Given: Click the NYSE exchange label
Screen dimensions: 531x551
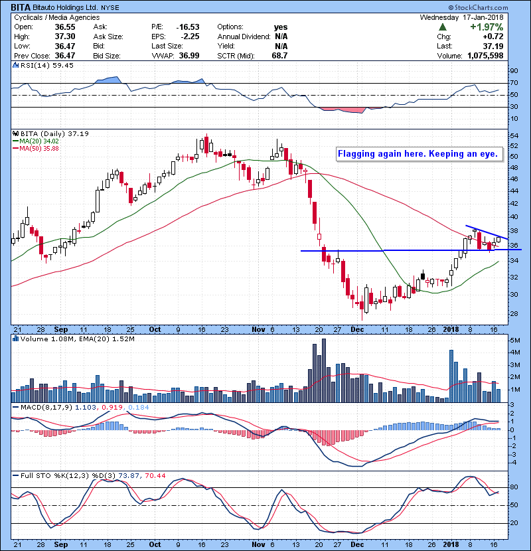Looking at the screenshot, I should pos(110,8).
